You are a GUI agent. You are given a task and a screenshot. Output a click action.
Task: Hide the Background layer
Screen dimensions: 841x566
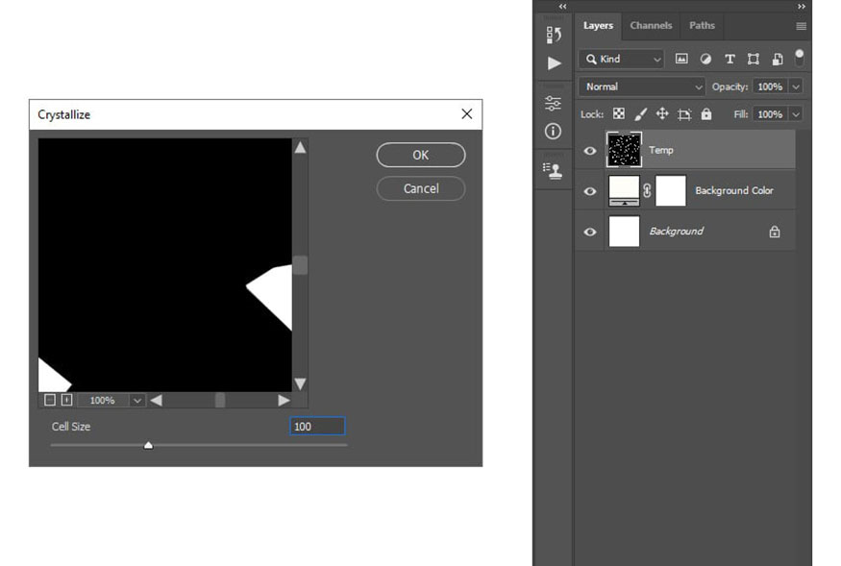[590, 232]
